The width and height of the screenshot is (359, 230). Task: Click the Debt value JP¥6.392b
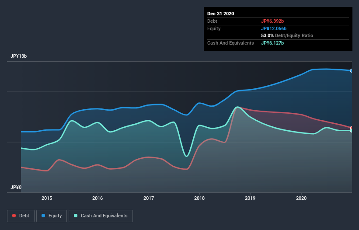pos(272,21)
